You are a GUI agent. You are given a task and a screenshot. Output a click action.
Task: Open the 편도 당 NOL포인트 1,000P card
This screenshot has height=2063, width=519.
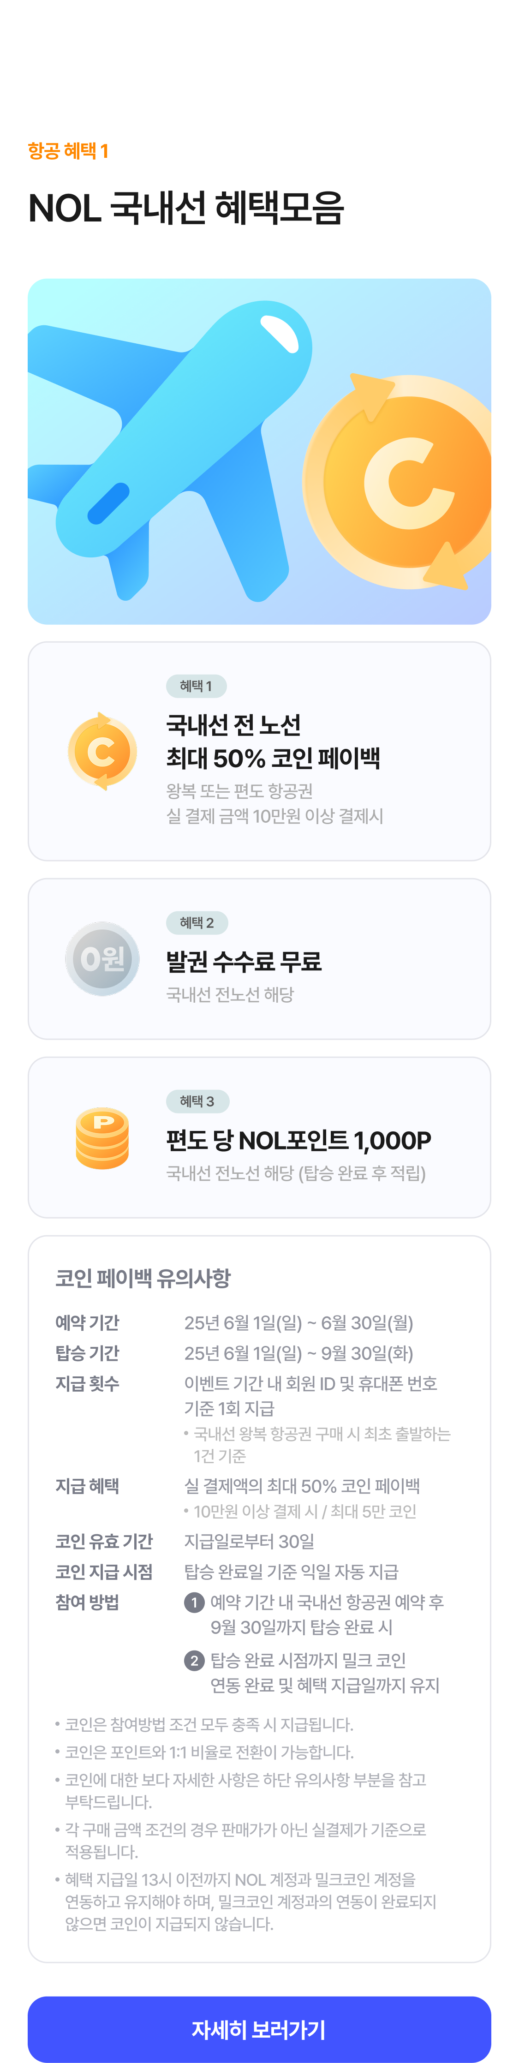click(259, 1137)
